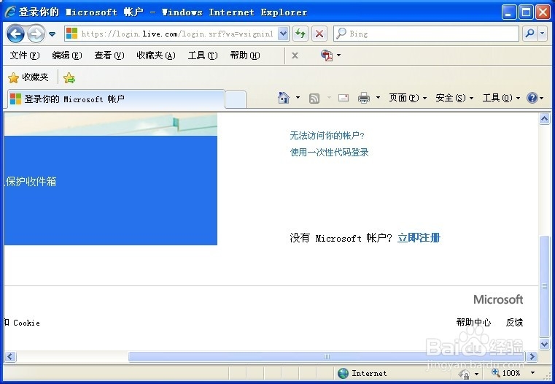Select the 登录你的 Microsoft 帐户 tab
Viewport: 555px width, 384px height.
click(115, 99)
